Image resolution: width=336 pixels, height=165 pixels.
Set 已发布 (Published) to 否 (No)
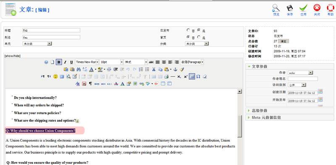click(188, 30)
